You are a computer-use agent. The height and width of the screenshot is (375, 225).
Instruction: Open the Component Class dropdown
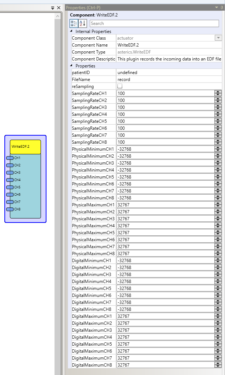[218, 38]
